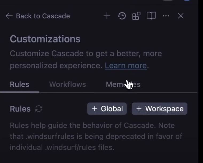Add a new Workspace rule
This screenshot has width=203, height=163.
(159, 109)
